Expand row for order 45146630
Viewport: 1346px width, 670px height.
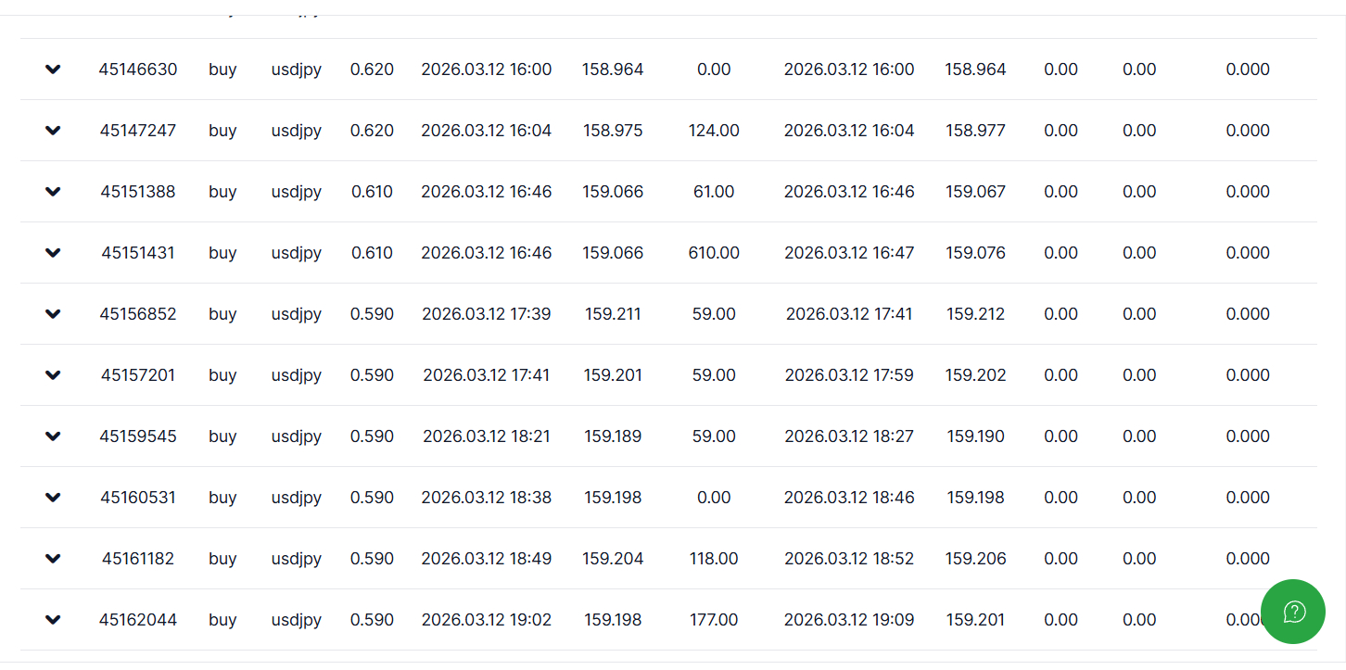pos(53,70)
